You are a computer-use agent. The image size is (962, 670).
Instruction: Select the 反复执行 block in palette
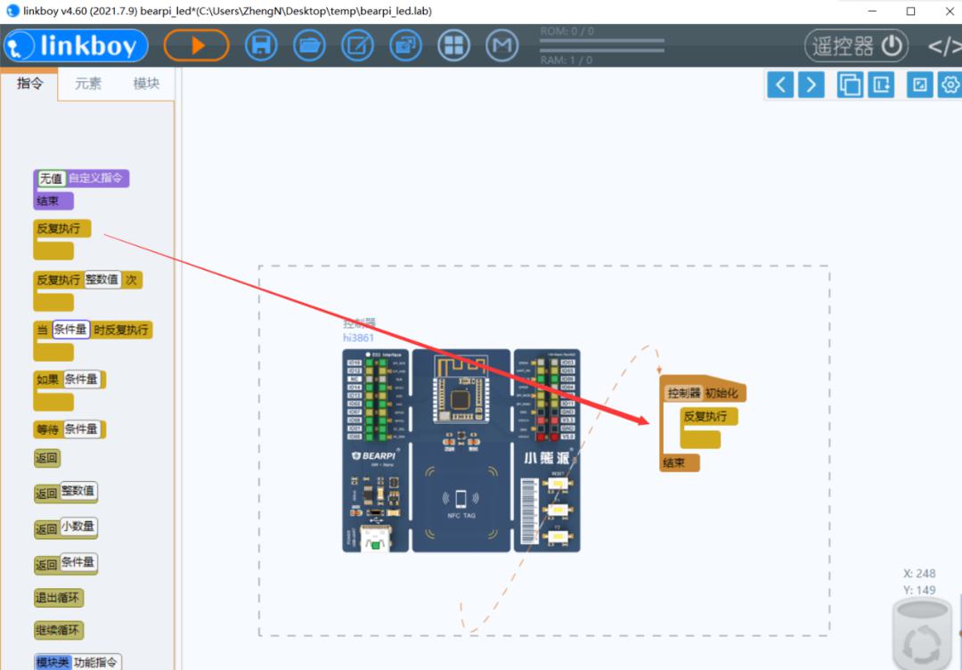[x=62, y=228]
